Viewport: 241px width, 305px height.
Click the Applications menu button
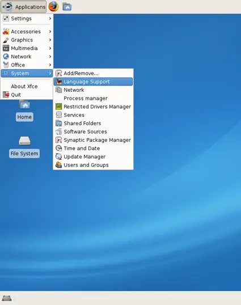point(24,7)
